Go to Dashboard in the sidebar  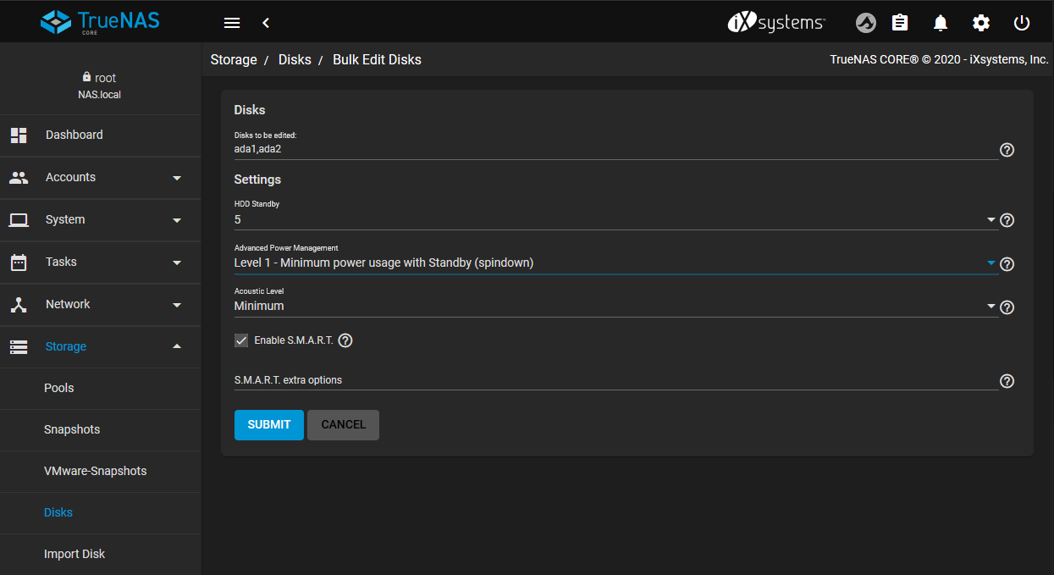click(74, 135)
